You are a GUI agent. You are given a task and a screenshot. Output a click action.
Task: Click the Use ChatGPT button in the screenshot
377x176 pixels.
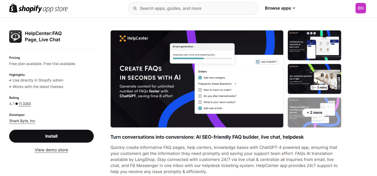(x=266, y=62)
